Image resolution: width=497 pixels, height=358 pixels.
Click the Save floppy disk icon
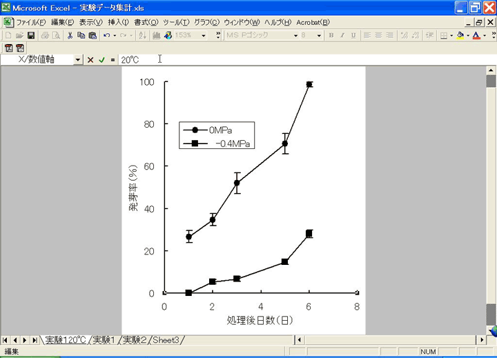tap(31, 35)
